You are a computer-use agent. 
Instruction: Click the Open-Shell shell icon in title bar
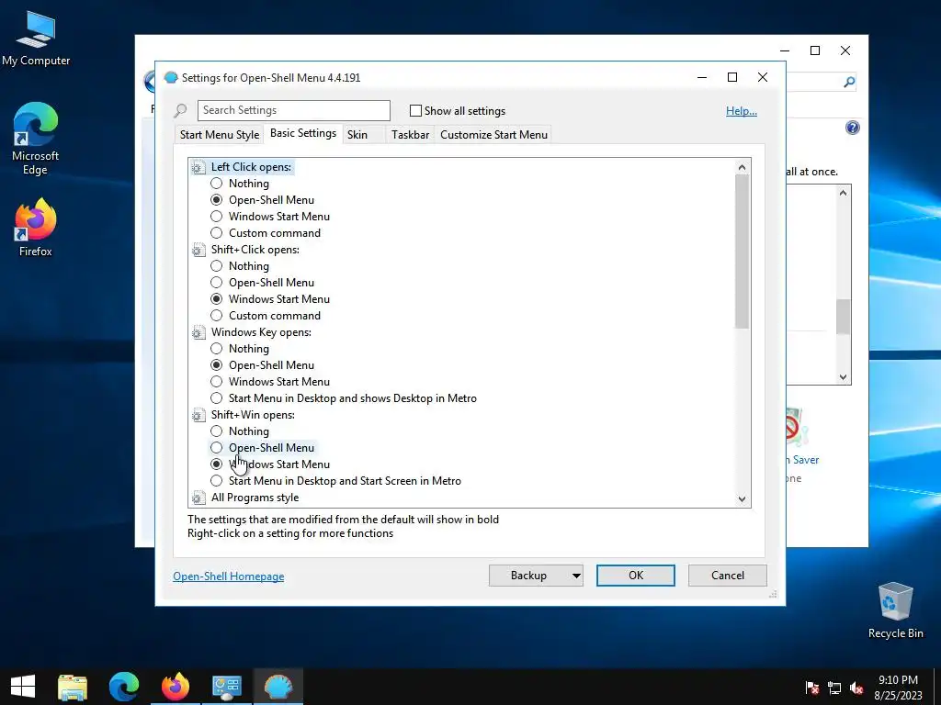coord(171,77)
